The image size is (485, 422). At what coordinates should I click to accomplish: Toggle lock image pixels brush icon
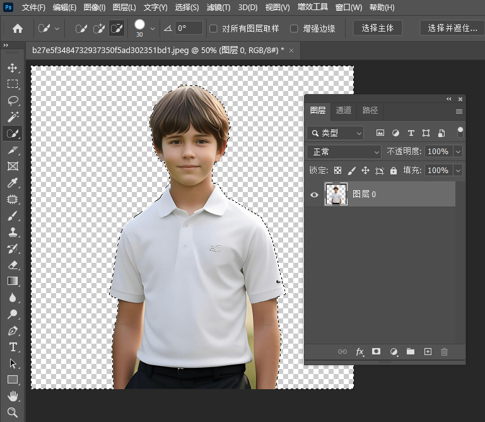[352, 171]
